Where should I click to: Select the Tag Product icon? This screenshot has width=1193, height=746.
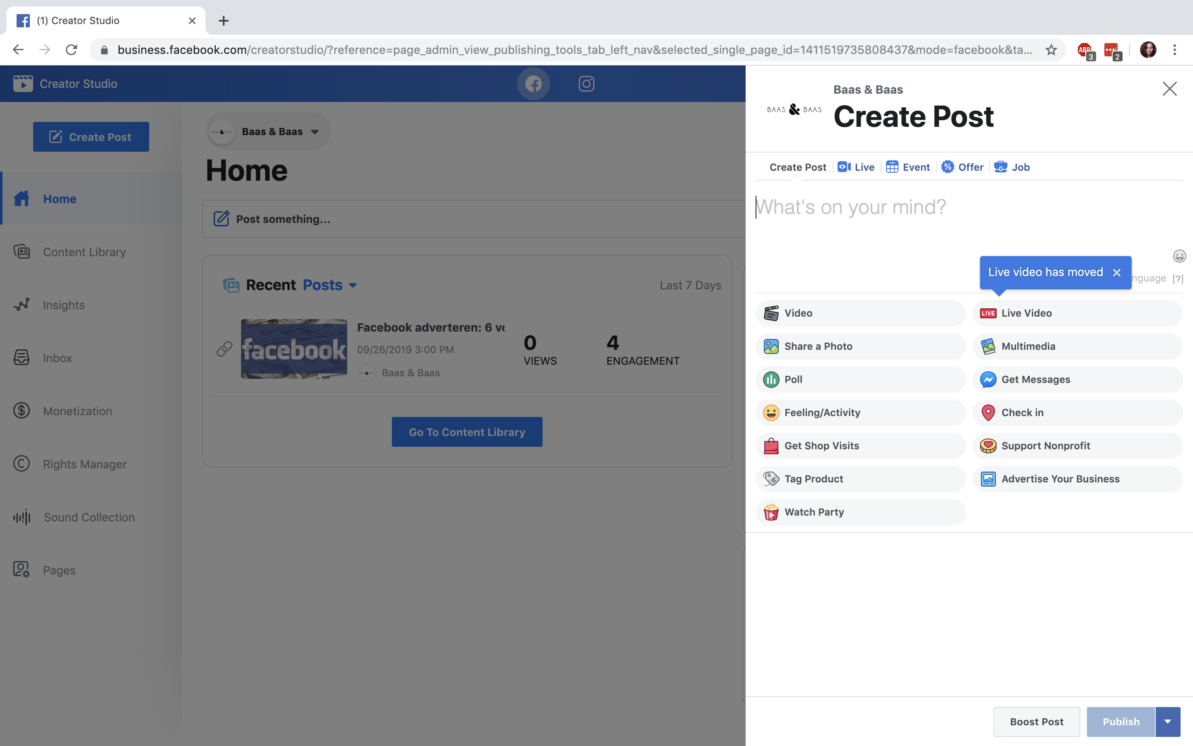click(x=770, y=479)
